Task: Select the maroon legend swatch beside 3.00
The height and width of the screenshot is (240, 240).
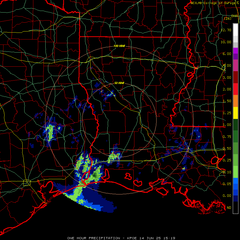Action: pyautogui.click(x=235, y=77)
